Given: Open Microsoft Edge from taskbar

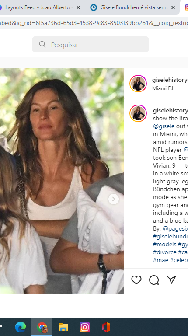Looking at the screenshot, I should [21, 327].
